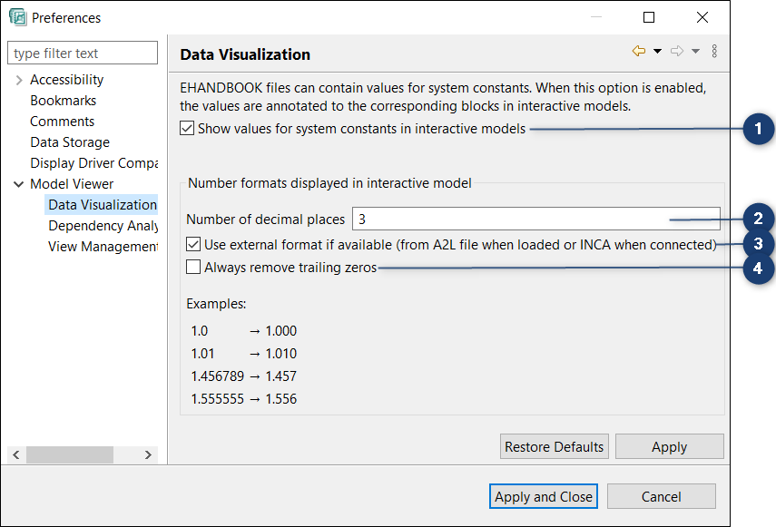Open the View Menu three-dot icon
This screenshot has width=776, height=527.
714,51
